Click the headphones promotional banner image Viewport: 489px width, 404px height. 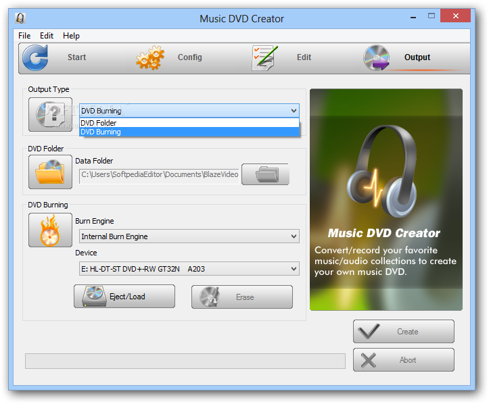pos(386,200)
